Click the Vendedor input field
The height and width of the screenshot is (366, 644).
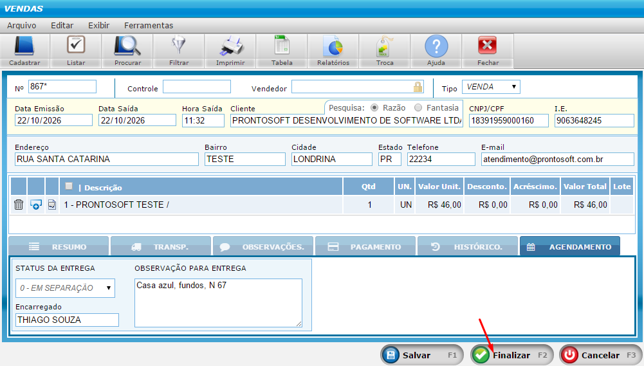tap(357, 87)
